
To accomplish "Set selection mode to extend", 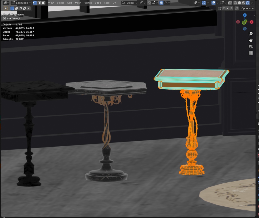I will pyautogui.click(x=16, y=8).
